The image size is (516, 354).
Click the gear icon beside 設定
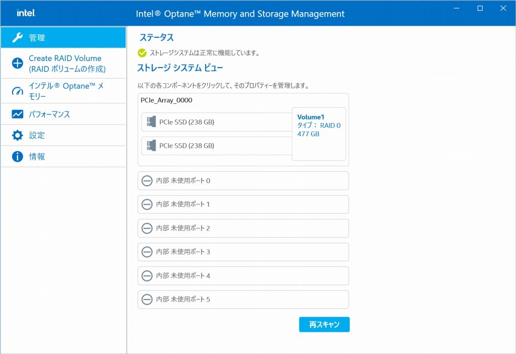coord(18,135)
